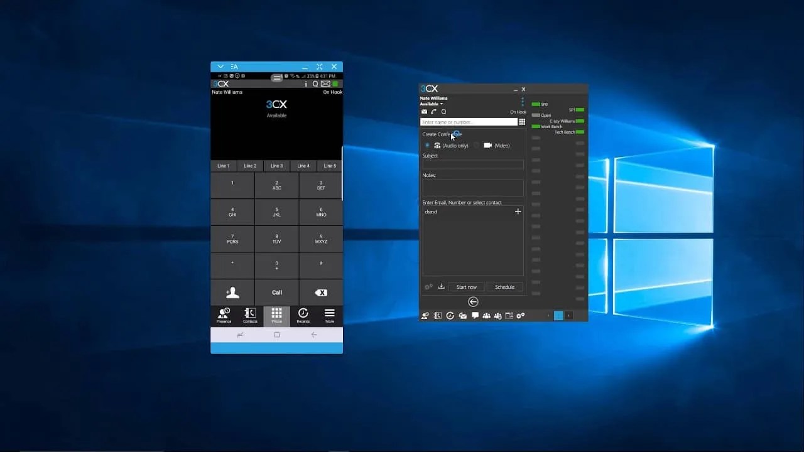Open conference settings gear icon
The height and width of the screenshot is (452, 804).
pos(428,287)
